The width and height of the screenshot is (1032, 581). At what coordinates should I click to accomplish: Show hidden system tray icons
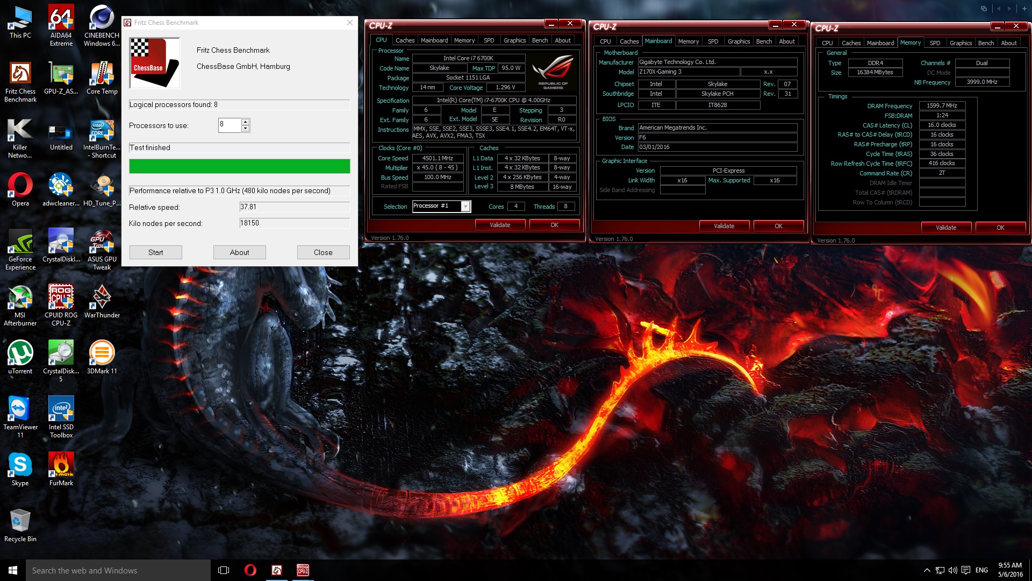(927, 570)
